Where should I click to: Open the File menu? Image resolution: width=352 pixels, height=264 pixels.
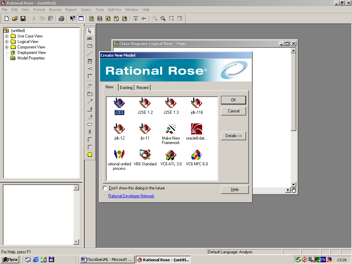click(4, 10)
